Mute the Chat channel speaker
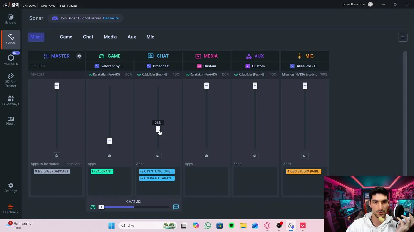Viewport: 414px width, 232px height. click(158, 156)
